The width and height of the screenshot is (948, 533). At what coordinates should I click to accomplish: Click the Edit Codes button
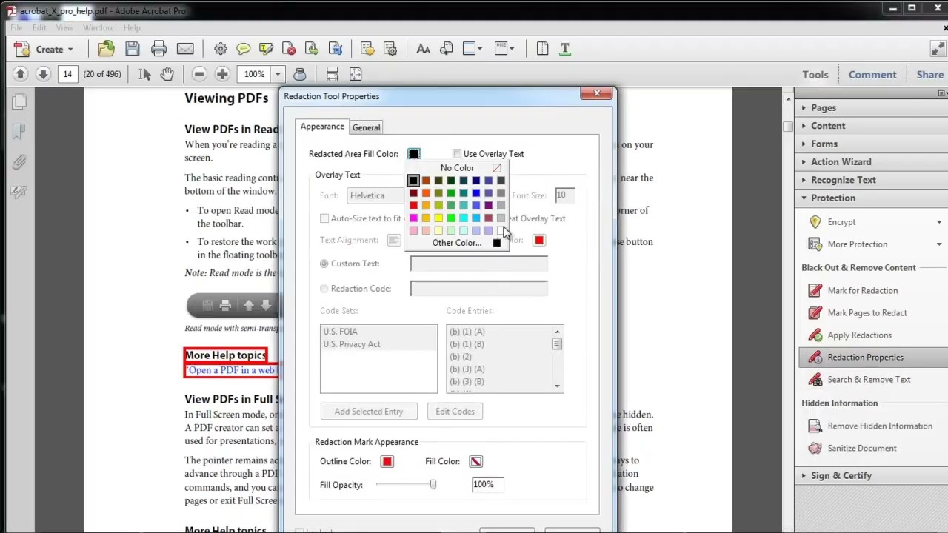pos(455,412)
